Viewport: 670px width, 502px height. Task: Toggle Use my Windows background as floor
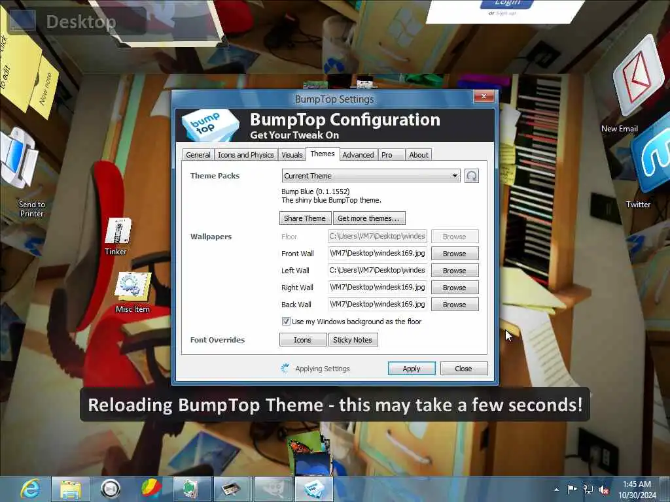[286, 321]
